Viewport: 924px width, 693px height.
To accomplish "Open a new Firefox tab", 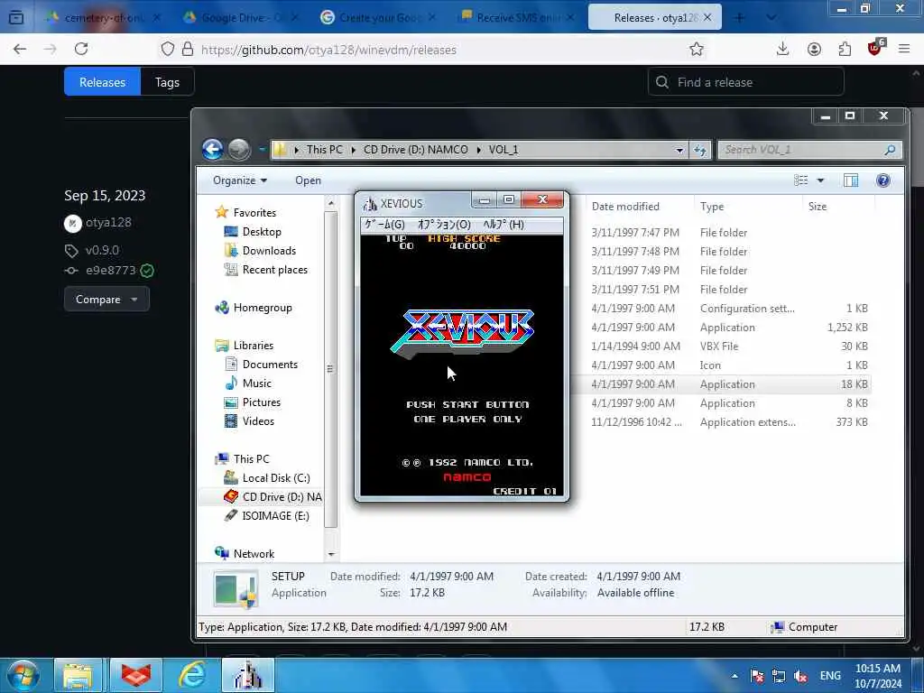I will (739, 18).
